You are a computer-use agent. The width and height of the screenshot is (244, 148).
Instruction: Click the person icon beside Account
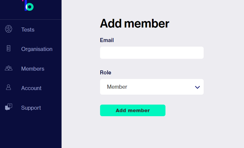(x=8, y=87)
